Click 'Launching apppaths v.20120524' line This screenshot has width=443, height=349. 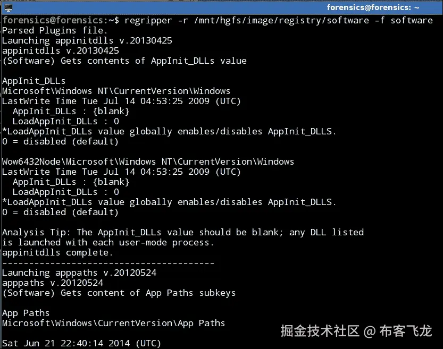coord(79,273)
